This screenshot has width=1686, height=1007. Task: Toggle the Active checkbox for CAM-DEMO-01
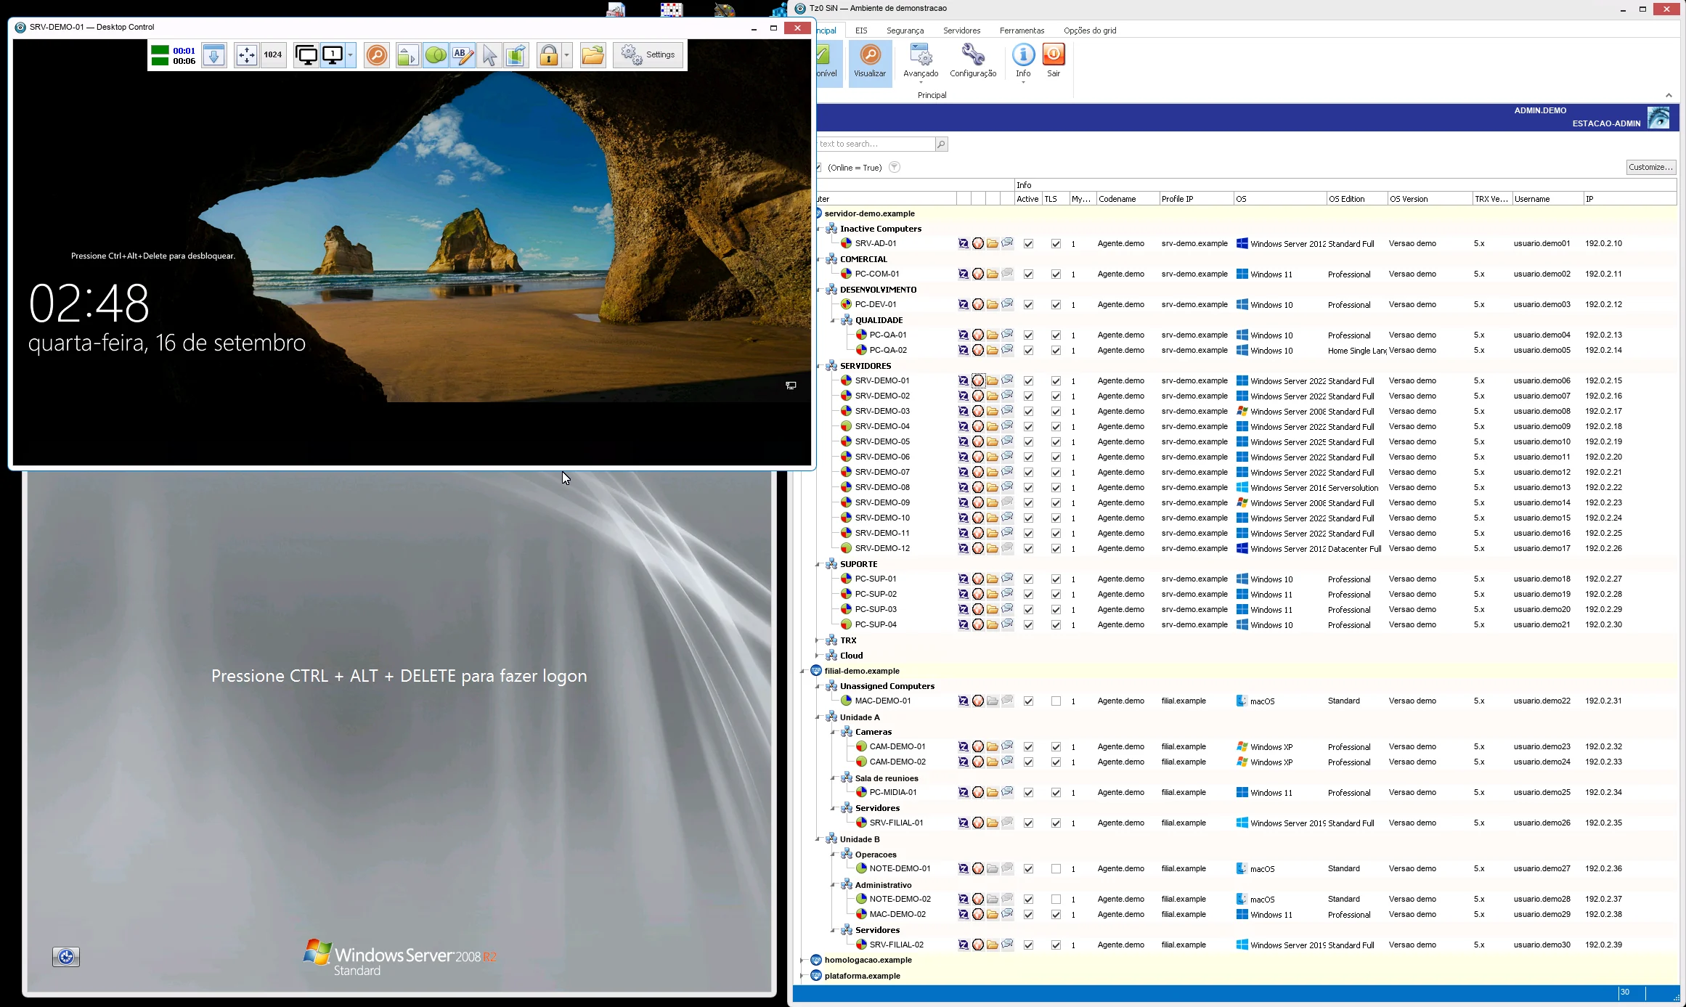coord(1028,747)
